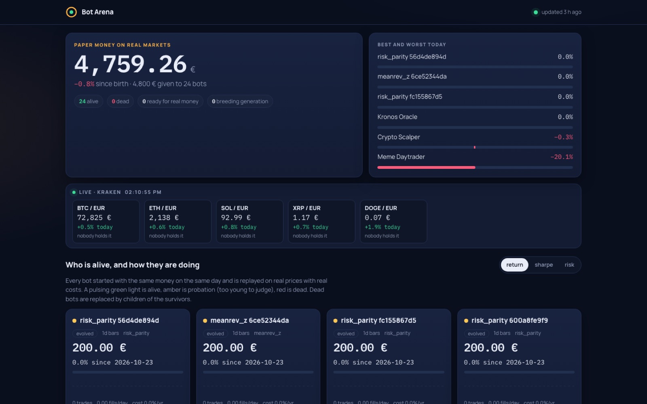Click the green LIVE Kraken indicator dot

74,192
